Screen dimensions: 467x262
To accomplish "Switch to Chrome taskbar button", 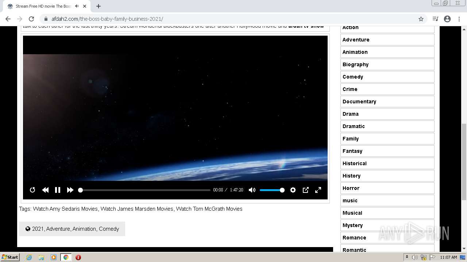I will (x=66, y=257).
